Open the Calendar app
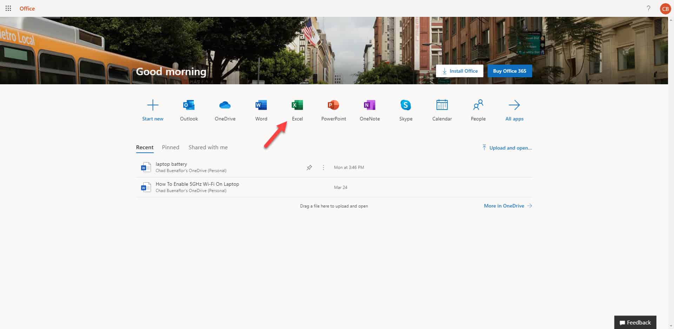 click(442, 110)
